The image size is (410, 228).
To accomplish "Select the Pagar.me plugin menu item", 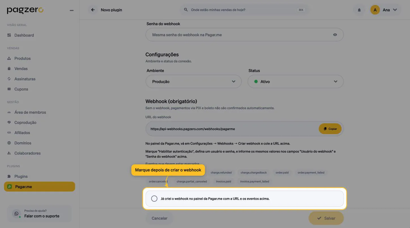I will click(x=39, y=187).
